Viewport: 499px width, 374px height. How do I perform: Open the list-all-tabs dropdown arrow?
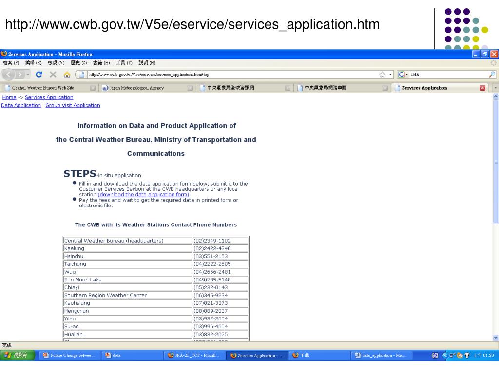click(495, 88)
